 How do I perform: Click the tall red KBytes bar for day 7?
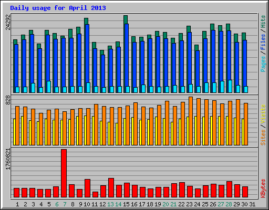[x=64, y=173]
